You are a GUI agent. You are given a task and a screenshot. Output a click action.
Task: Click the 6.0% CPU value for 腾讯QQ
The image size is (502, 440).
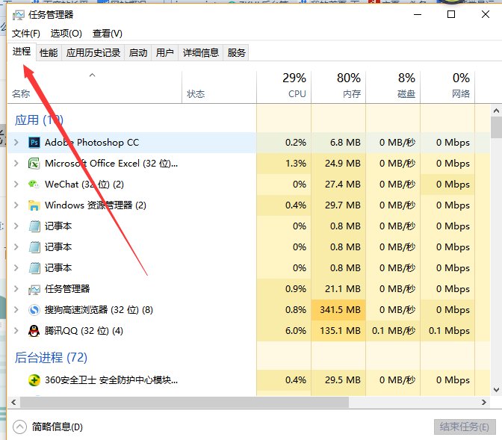284,330
